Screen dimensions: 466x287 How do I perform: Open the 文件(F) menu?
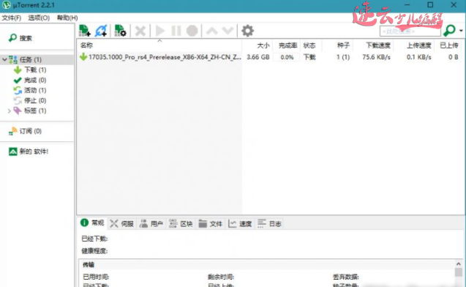12,18
